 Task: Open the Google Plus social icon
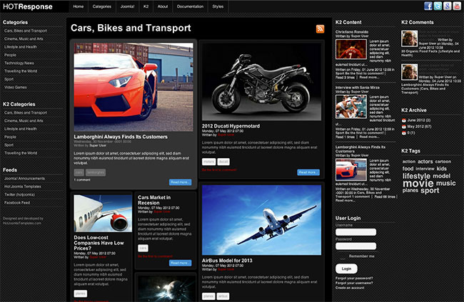pyautogui.click(x=447, y=6)
